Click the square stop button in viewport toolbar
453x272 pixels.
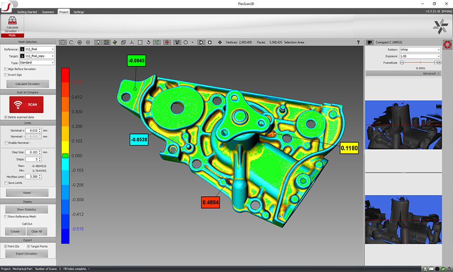pos(210,42)
